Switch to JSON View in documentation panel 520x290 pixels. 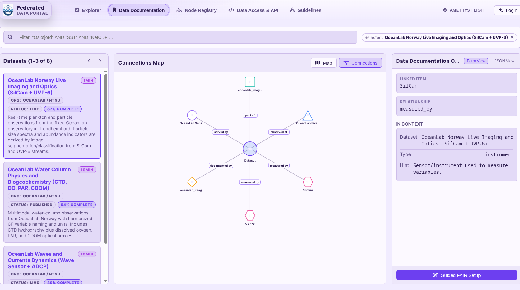[504, 61]
